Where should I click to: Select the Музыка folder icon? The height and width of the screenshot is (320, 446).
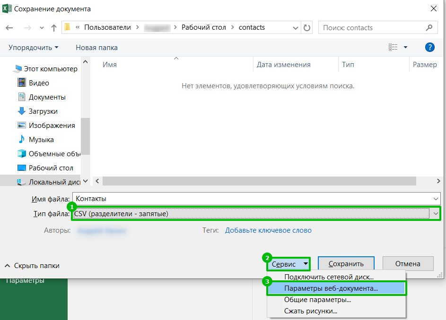click(21, 140)
